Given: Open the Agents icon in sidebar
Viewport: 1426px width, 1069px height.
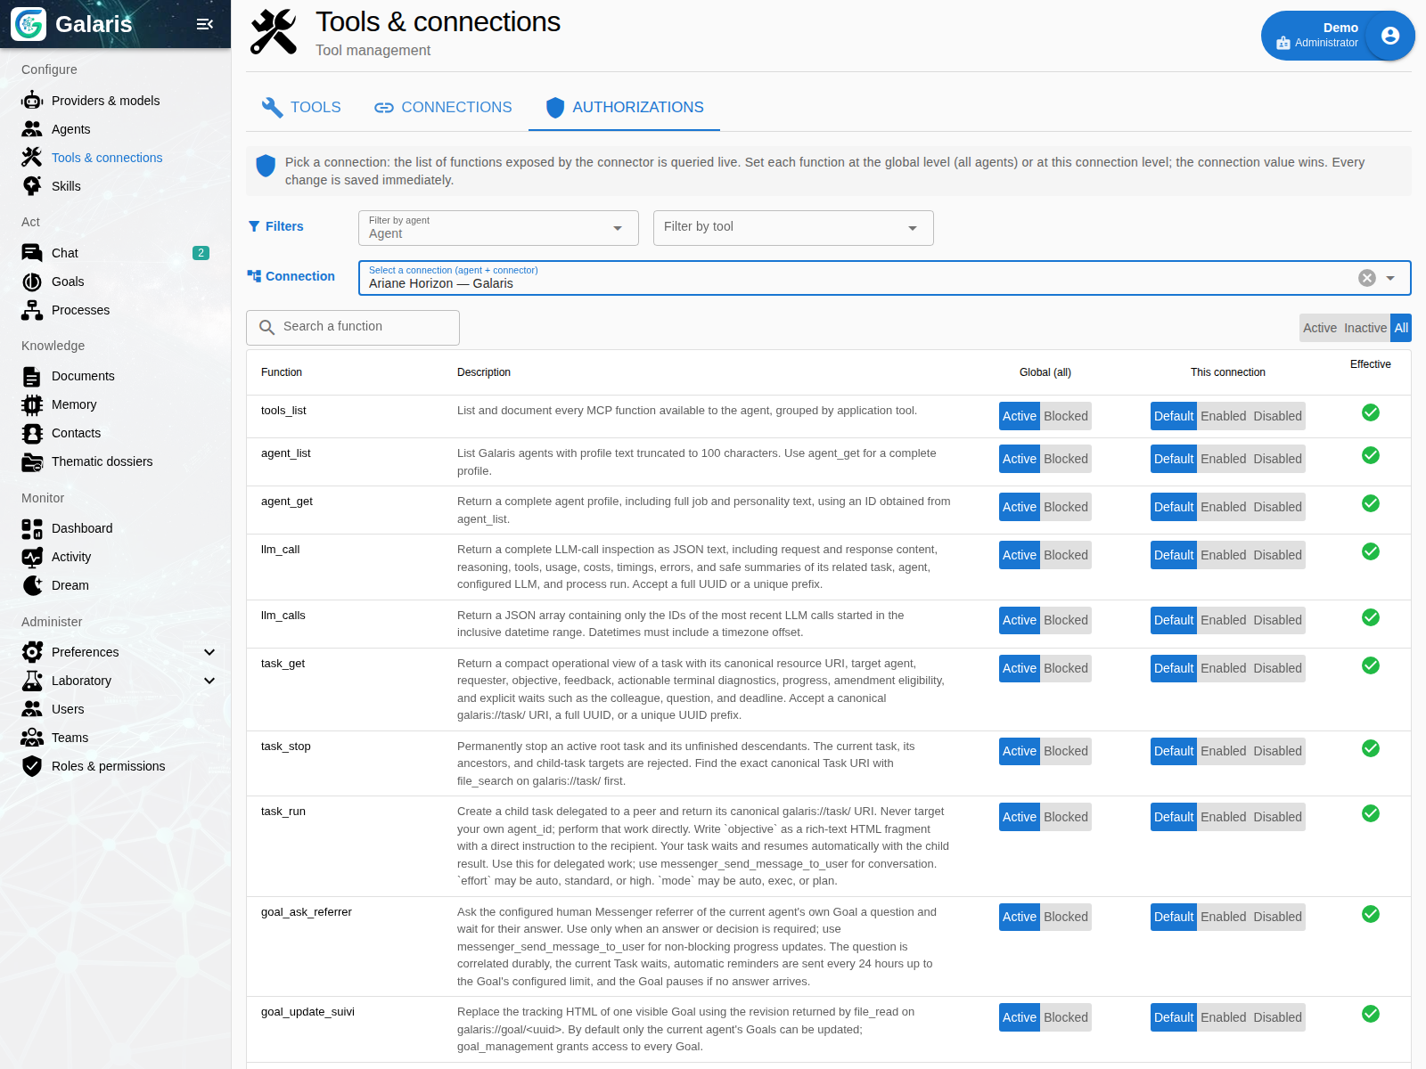Looking at the screenshot, I should coord(32,129).
